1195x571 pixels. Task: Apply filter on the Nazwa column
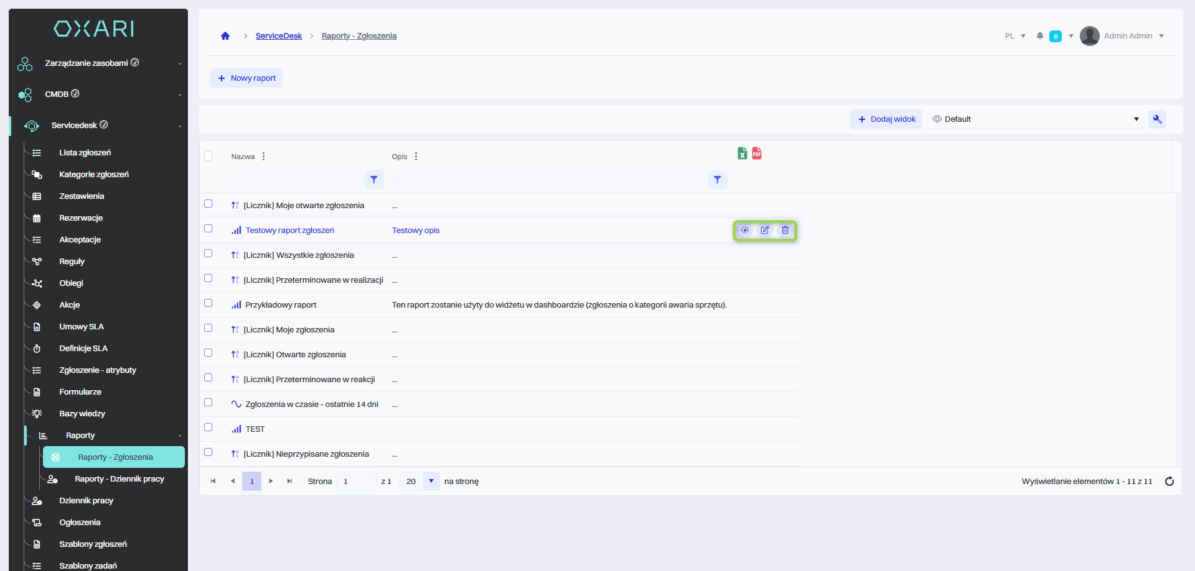(374, 180)
